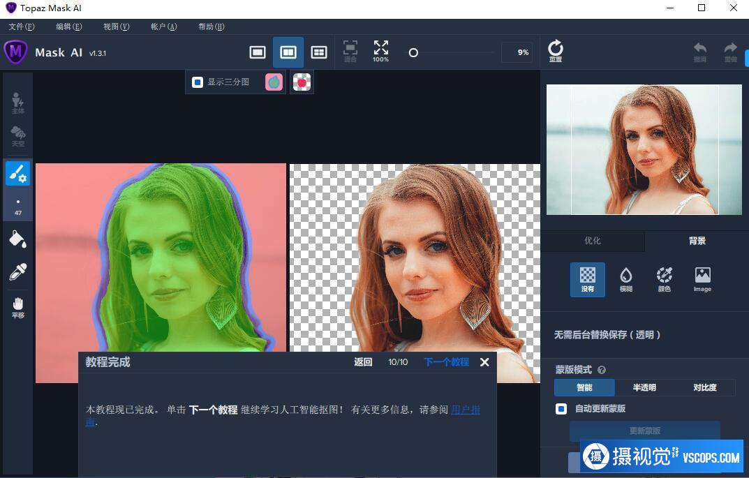Click the 教程完成 dialog title
The height and width of the screenshot is (478, 749).
(107, 362)
